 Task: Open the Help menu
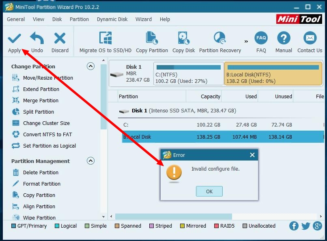click(x=165, y=19)
